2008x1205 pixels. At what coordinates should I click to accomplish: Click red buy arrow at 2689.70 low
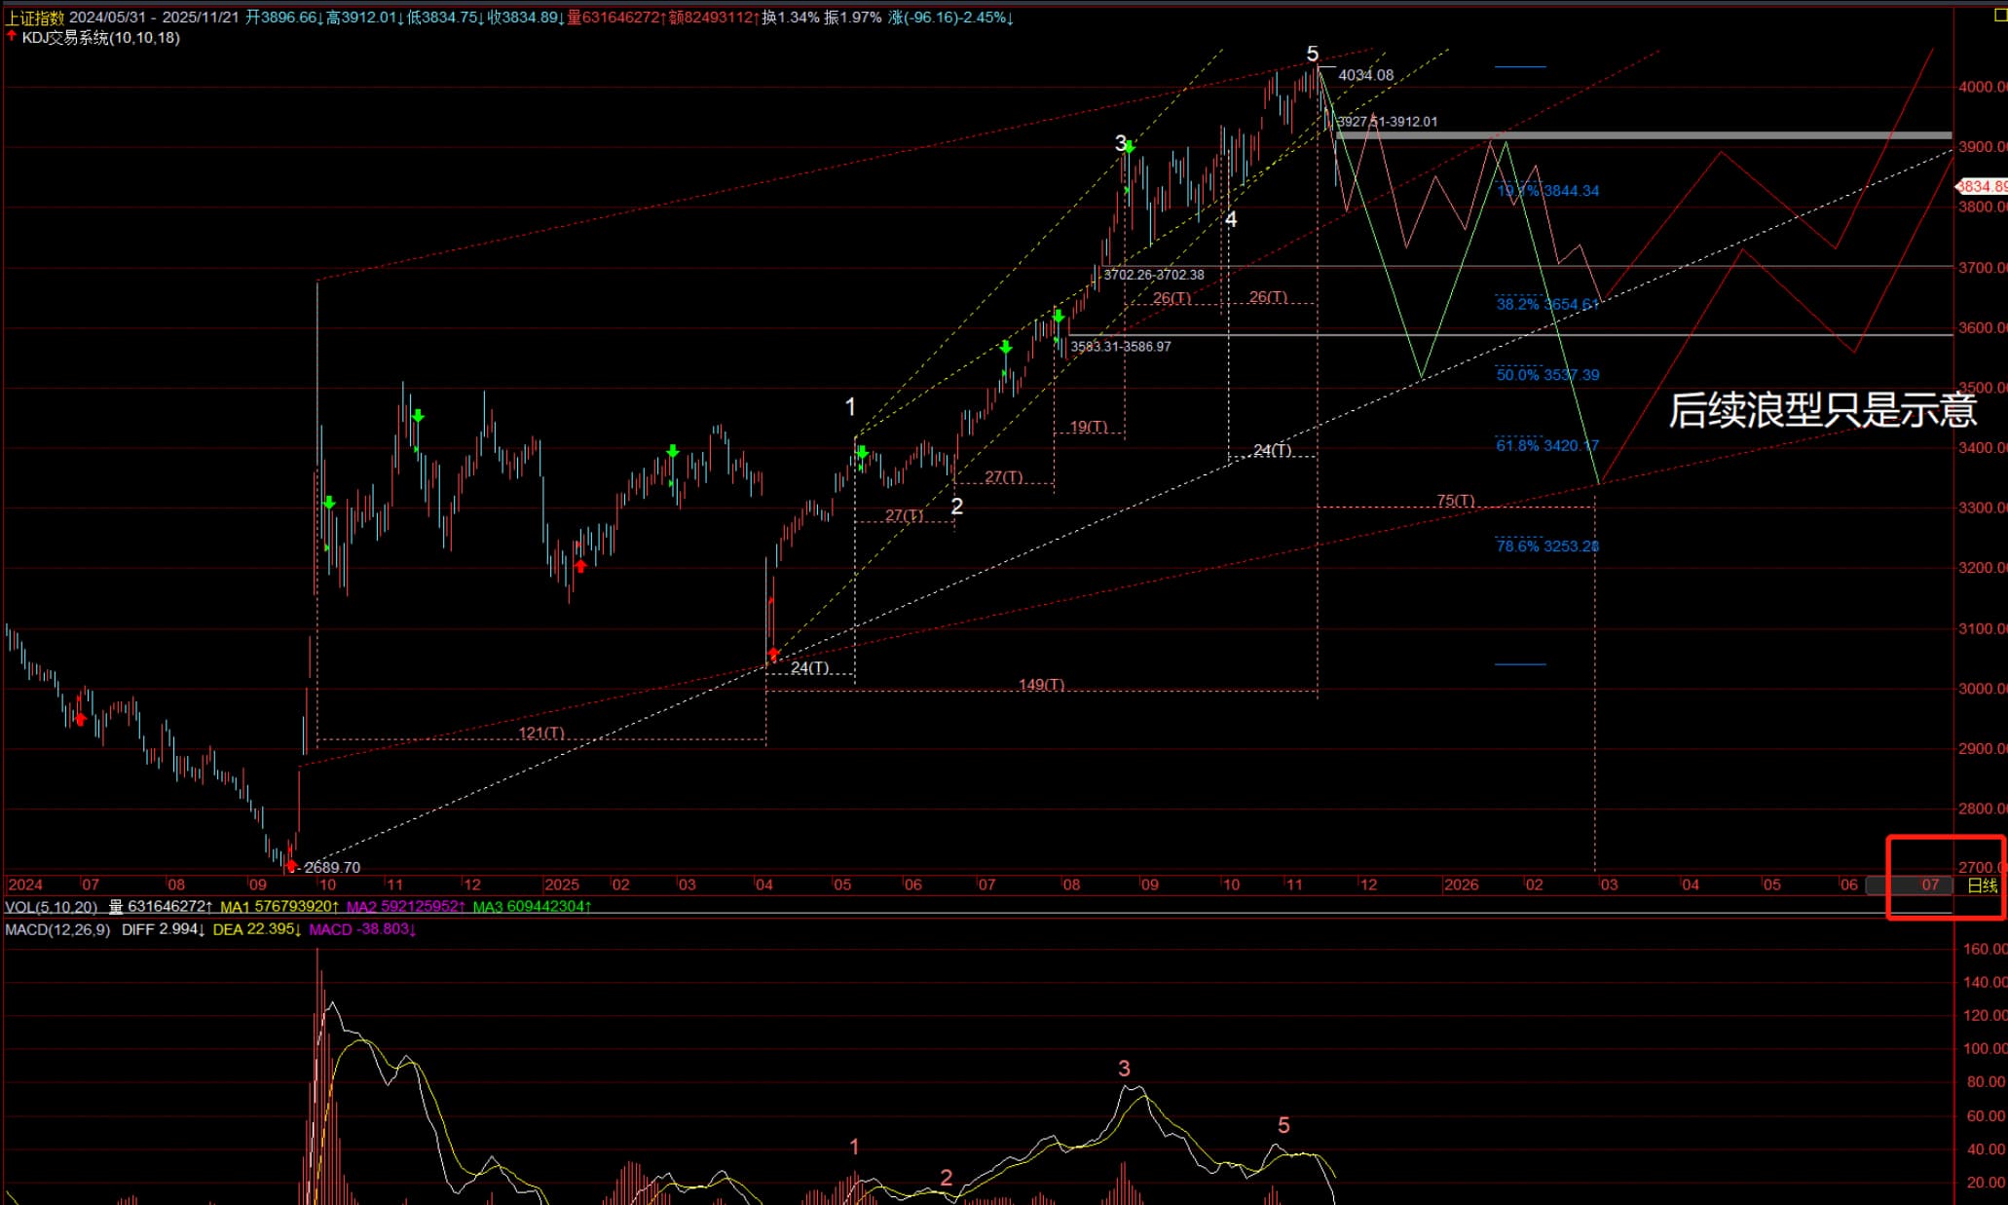[290, 865]
